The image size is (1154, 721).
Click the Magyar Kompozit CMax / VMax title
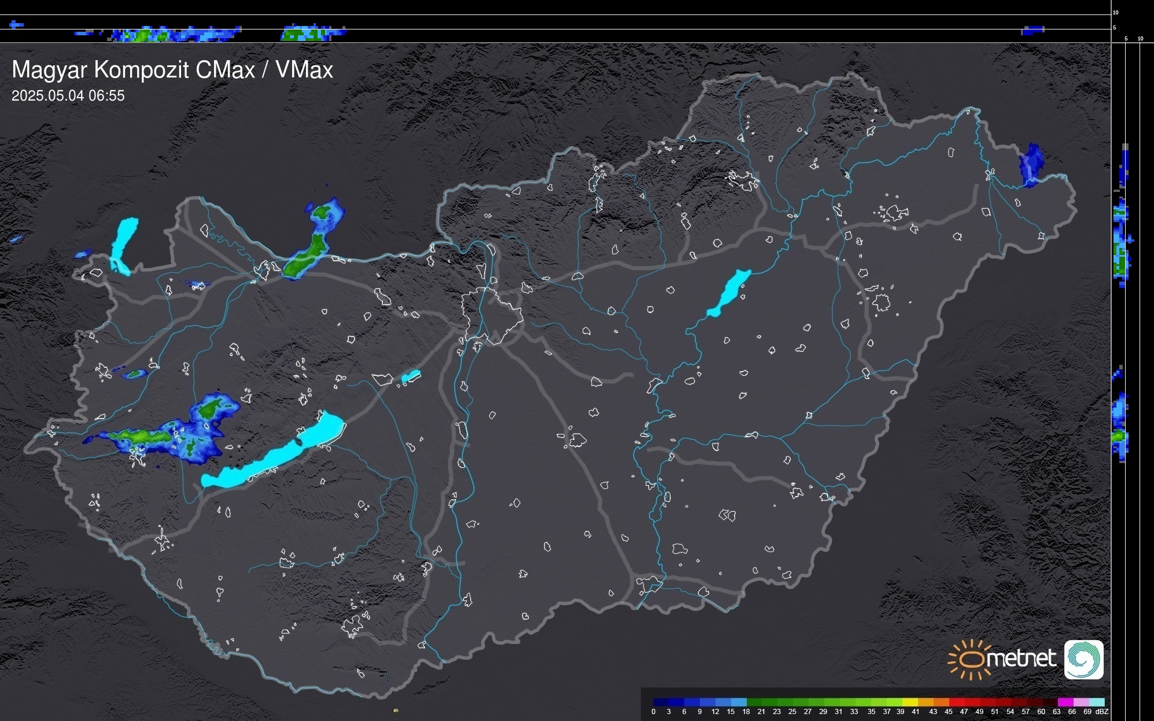click(172, 70)
